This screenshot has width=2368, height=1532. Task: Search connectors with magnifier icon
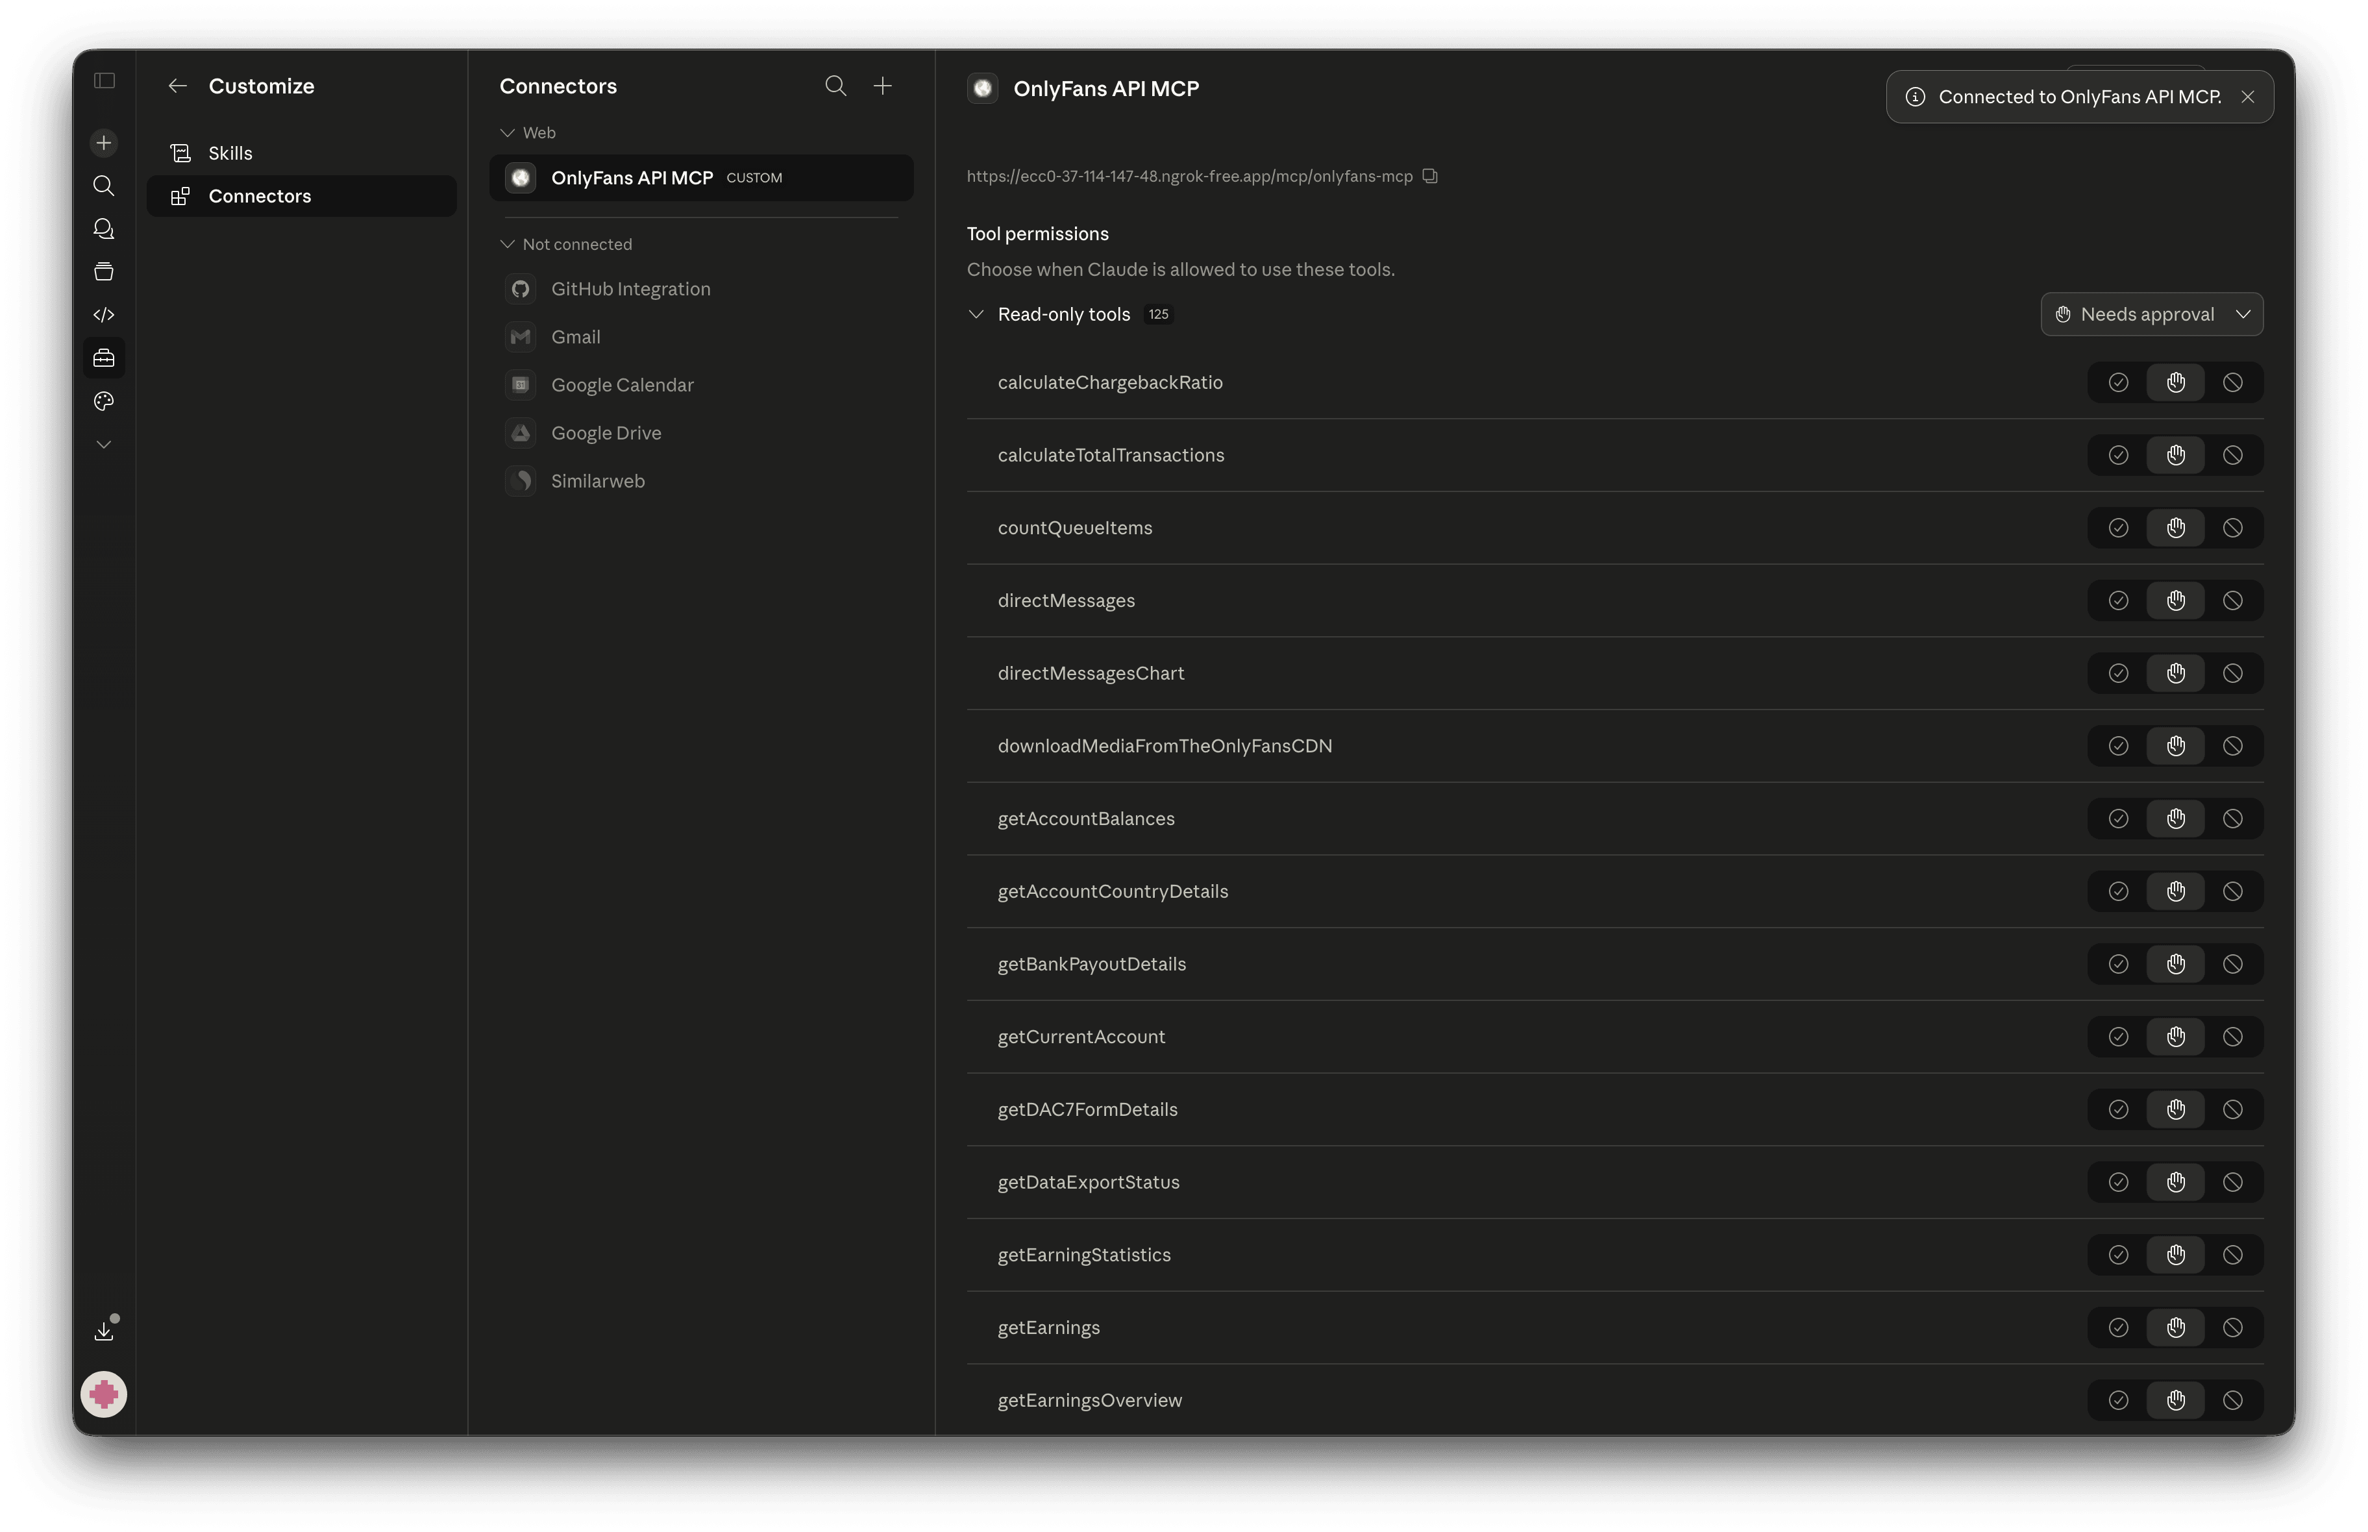(x=835, y=86)
